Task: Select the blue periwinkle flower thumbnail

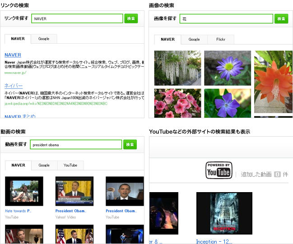Action: [228, 103]
